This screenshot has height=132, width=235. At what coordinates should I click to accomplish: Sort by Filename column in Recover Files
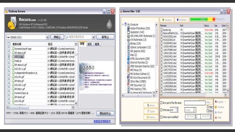pos(170,26)
